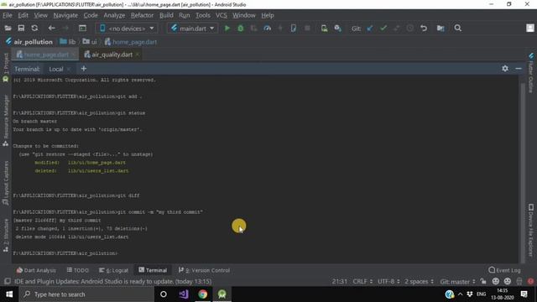Click the Open folder toolbar icon
The image size is (537, 302).
click(8, 28)
